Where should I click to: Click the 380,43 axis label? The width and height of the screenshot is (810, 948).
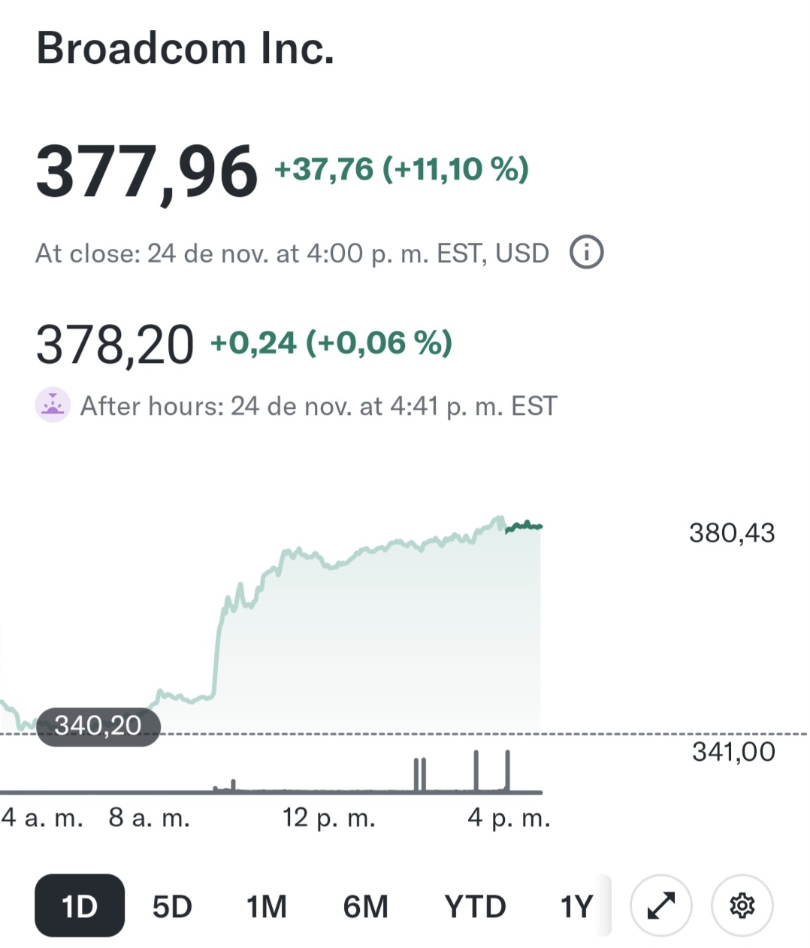point(731,533)
